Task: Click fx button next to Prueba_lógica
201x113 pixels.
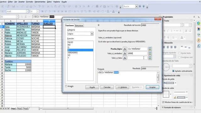Action: click(125, 49)
